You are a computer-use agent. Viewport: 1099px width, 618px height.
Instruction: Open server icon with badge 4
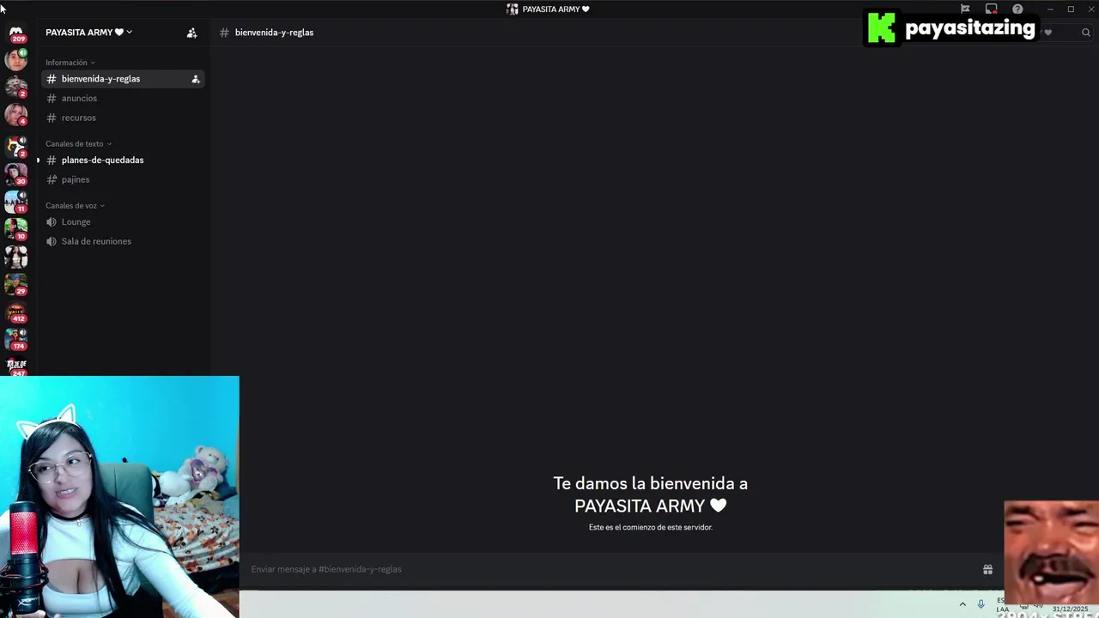click(15, 114)
